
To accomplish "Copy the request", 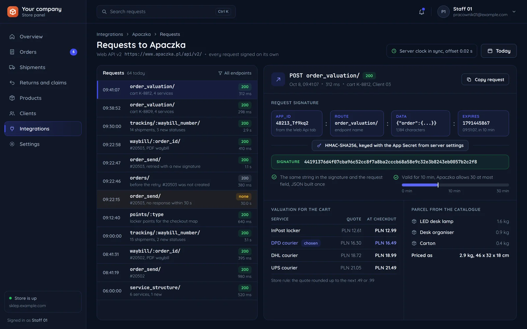I will pos(485,80).
